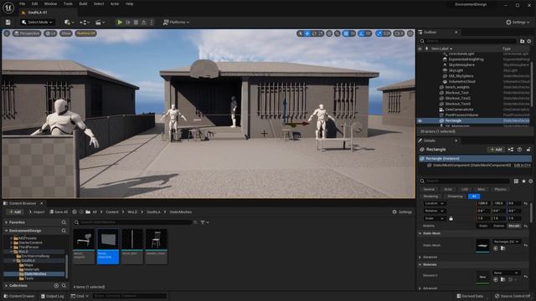The height and width of the screenshot is (301, 536).
Task: Maximize or restore viewport layout
Action: 410,33
